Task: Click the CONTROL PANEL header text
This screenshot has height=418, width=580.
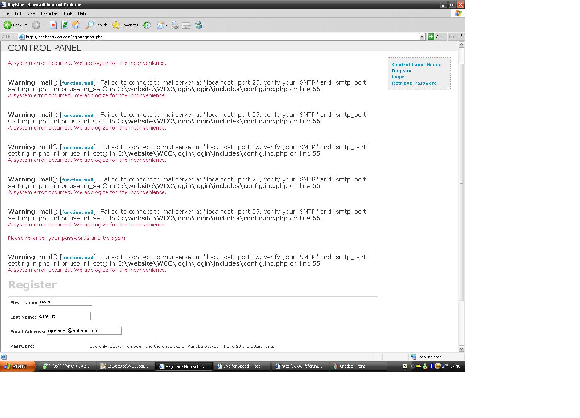Action: (x=44, y=48)
